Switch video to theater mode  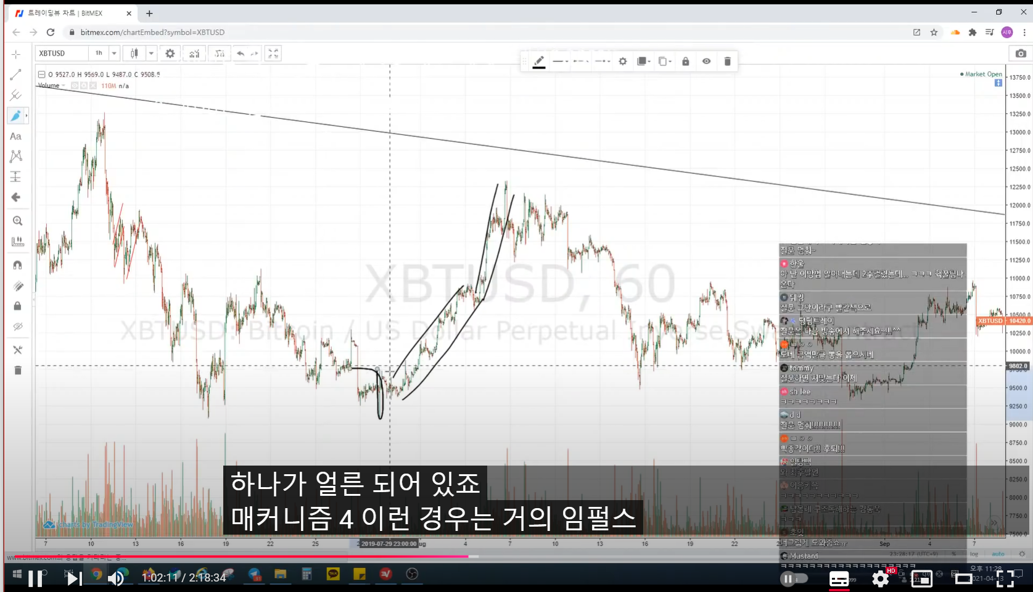point(963,579)
